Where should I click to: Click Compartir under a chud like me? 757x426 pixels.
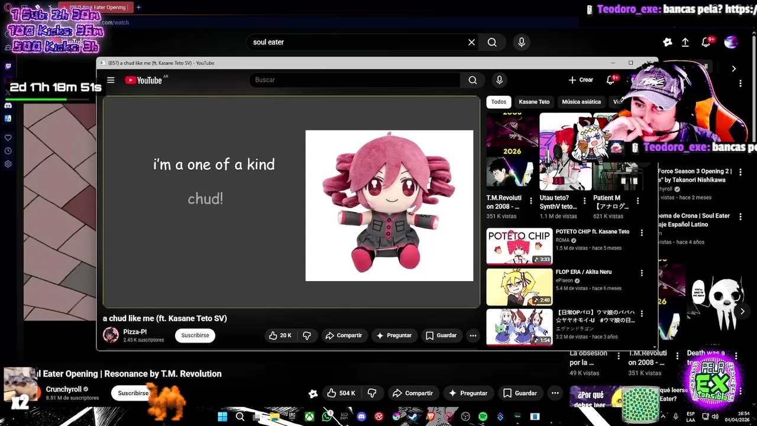344,335
